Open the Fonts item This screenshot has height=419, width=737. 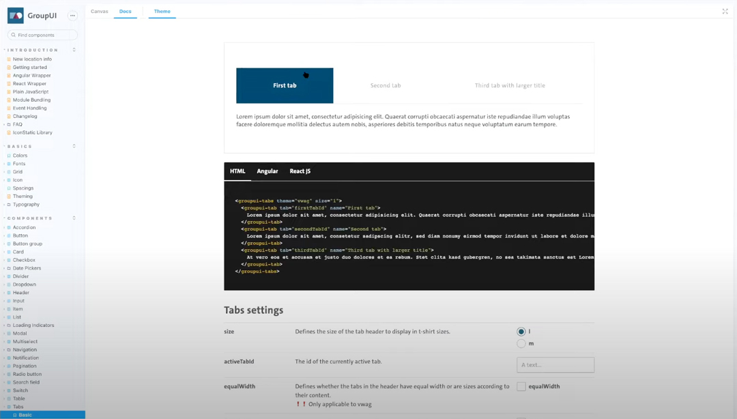coord(19,164)
